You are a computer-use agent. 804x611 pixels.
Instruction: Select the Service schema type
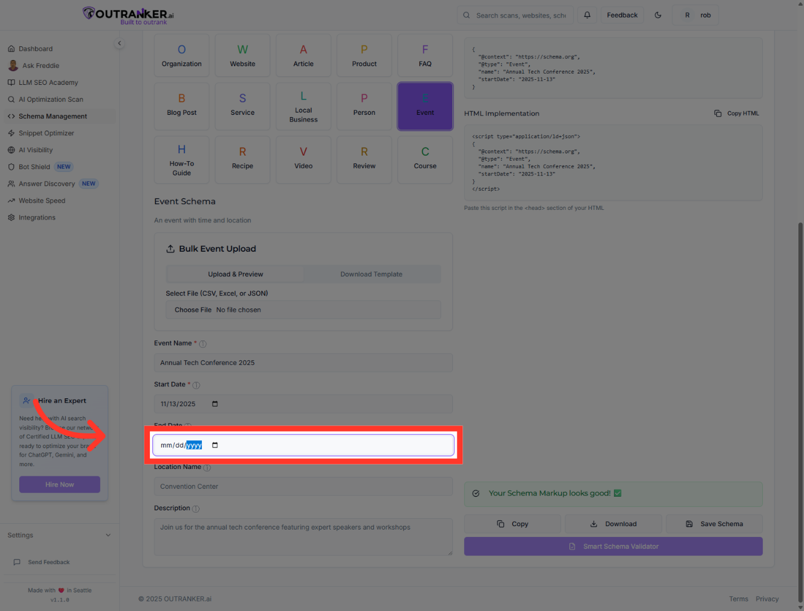(243, 106)
